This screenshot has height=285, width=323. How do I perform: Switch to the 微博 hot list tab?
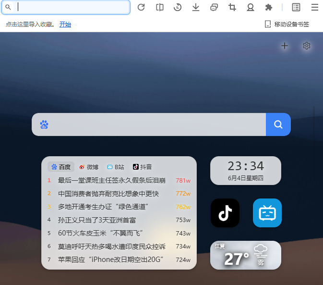[89, 167]
